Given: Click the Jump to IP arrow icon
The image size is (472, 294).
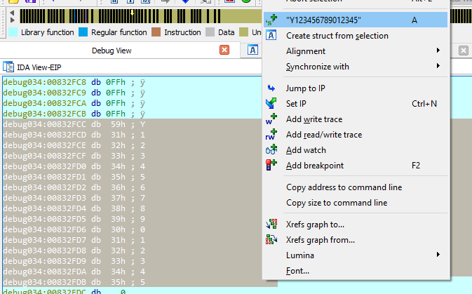Looking at the screenshot, I should (272, 88).
